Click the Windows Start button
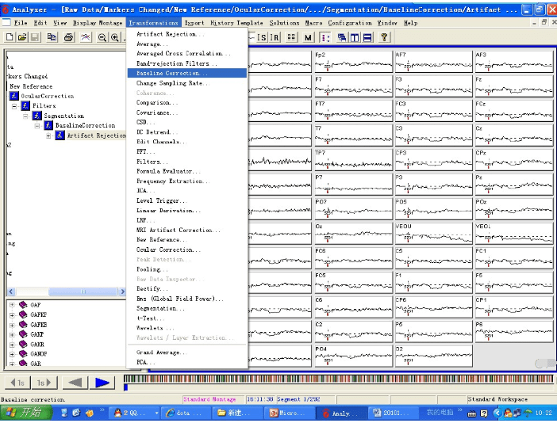This screenshot has height=423, width=557. 25,413
